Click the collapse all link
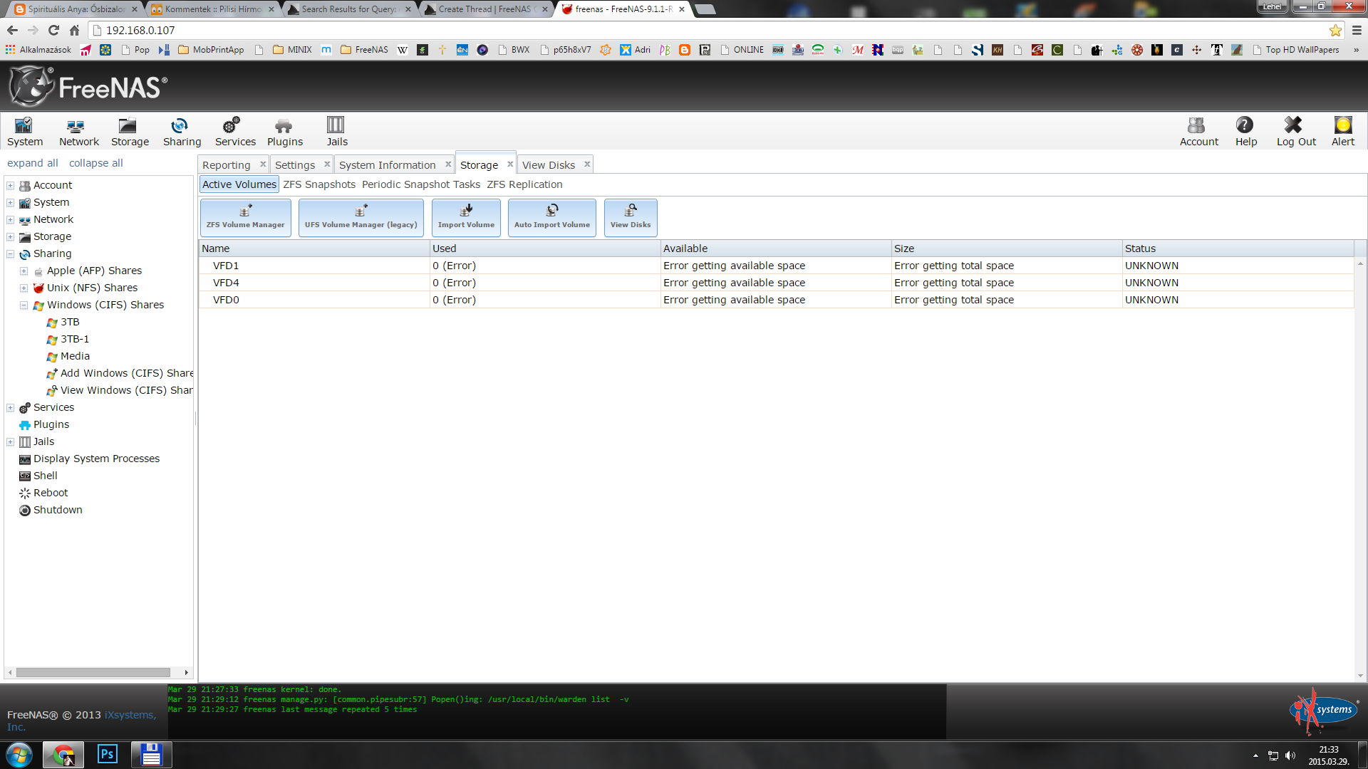 click(x=95, y=163)
